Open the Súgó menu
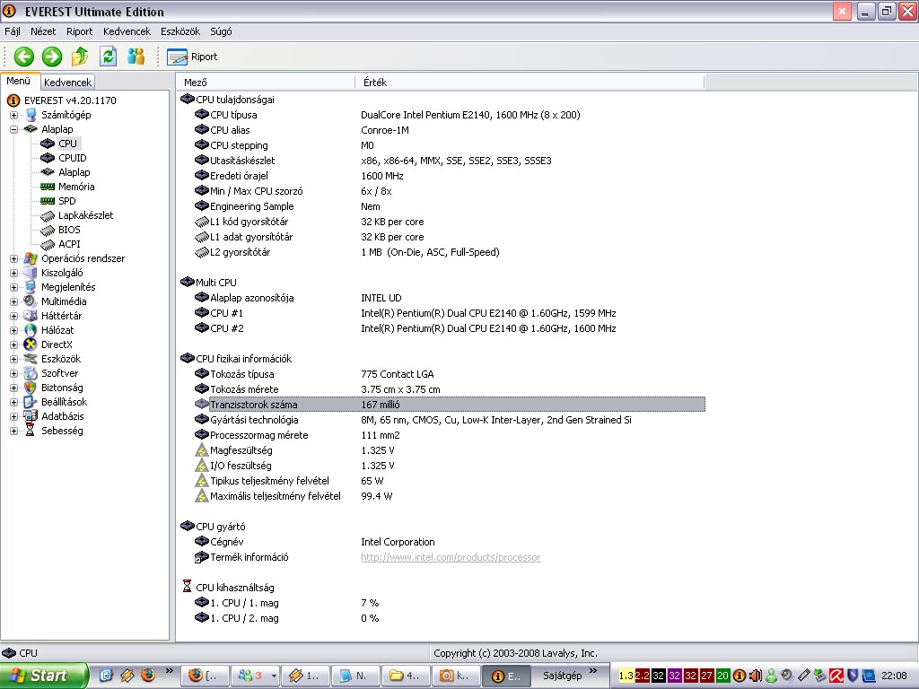919x689 pixels. [x=221, y=31]
